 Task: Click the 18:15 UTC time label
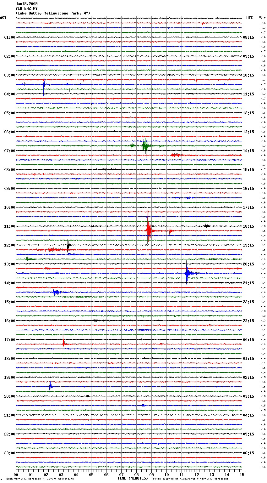(x=248, y=226)
